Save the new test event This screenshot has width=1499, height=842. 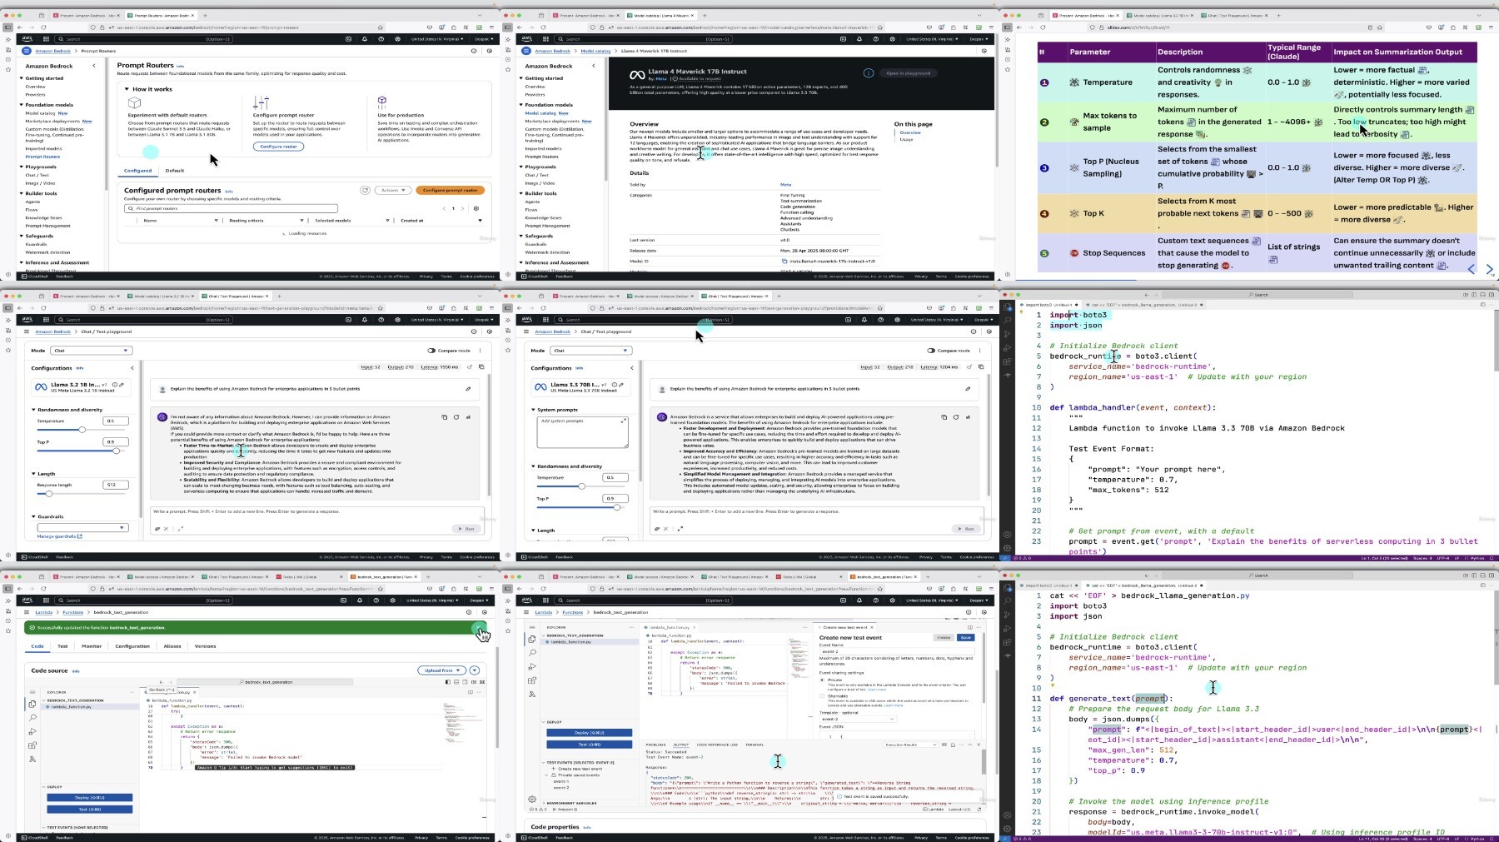(965, 638)
